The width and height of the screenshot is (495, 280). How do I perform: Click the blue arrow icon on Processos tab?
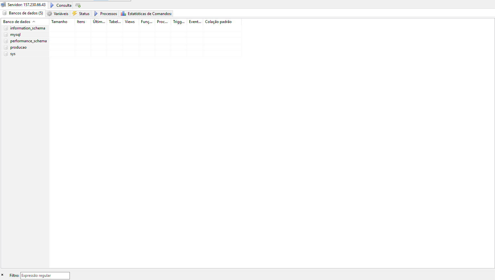point(96,13)
